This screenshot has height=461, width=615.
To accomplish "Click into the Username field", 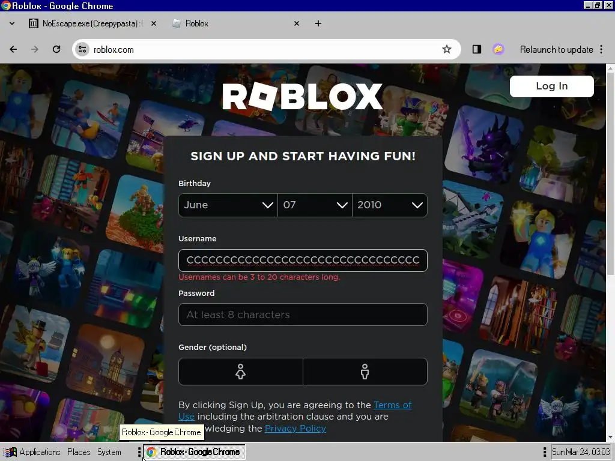I will (x=303, y=261).
